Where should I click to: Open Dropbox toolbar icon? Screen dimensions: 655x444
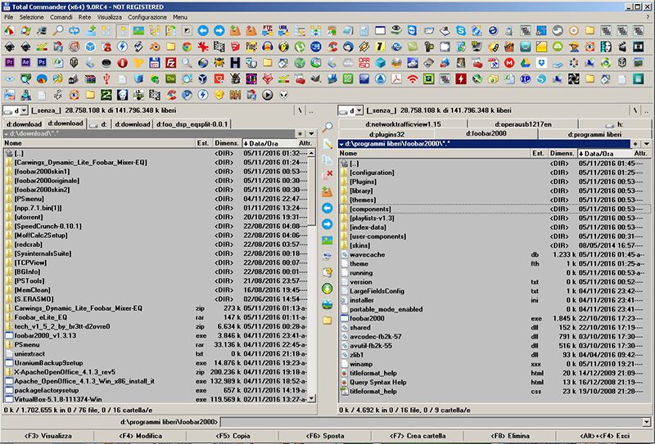pyautogui.click(x=541, y=63)
